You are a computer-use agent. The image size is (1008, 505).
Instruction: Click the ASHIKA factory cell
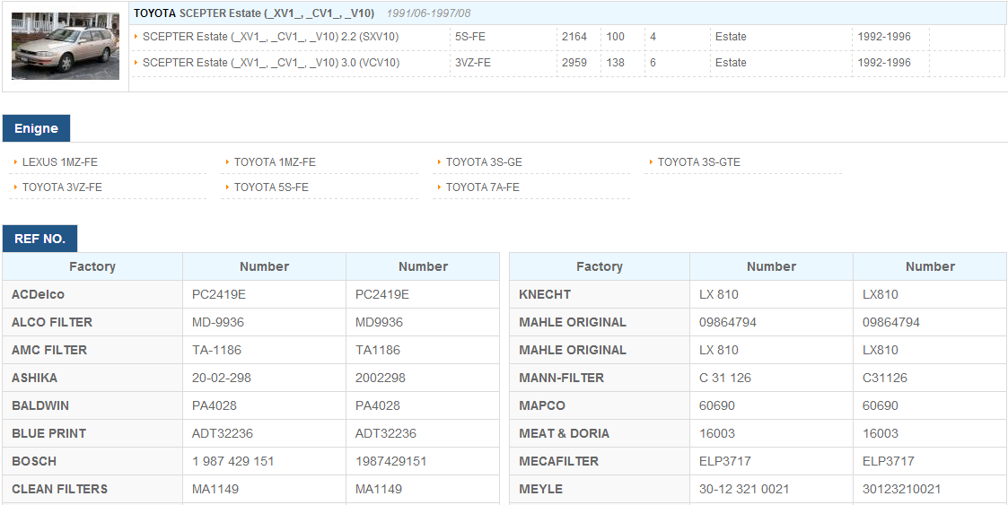tap(92, 378)
